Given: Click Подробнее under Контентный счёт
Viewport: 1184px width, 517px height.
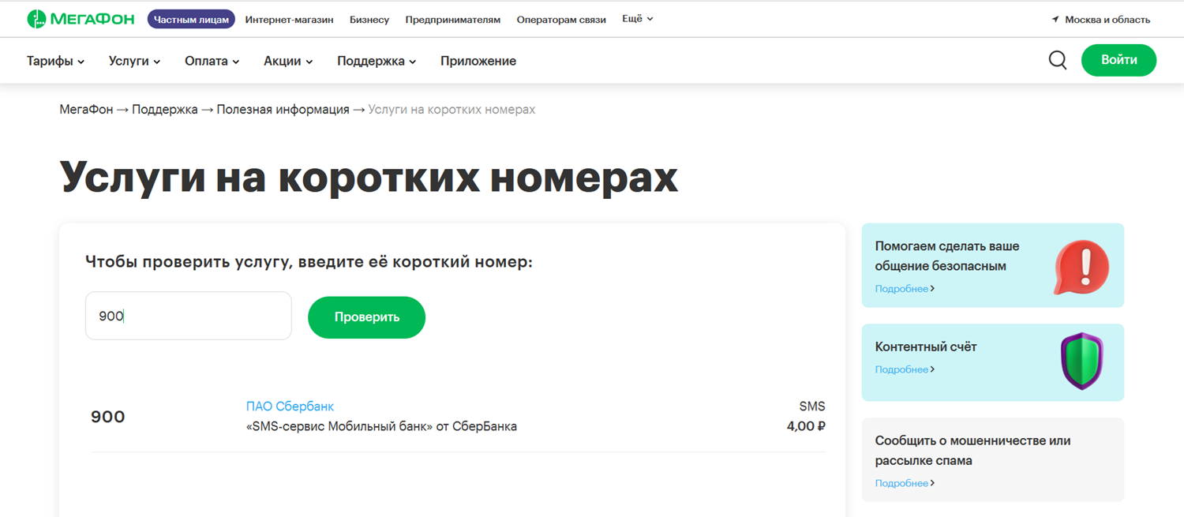Looking at the screenshot, I should pos(905,369).
